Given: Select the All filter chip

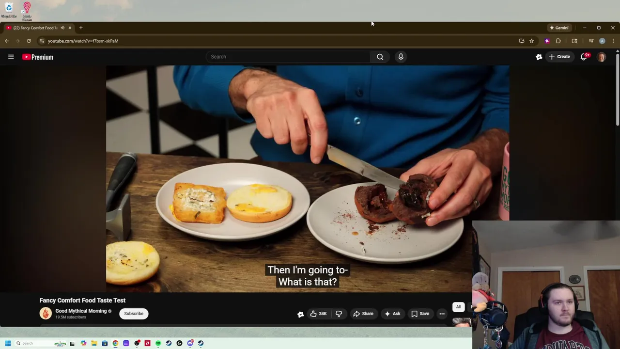Looking at the screenshot, I should point(458,307).
